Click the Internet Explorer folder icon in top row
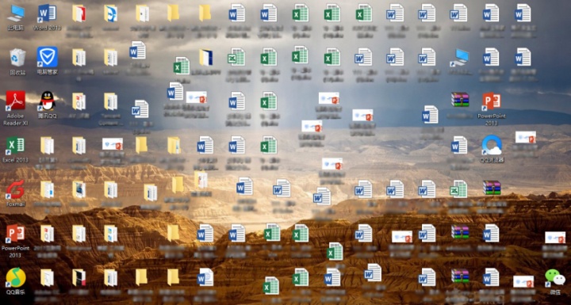 [110, 13]
